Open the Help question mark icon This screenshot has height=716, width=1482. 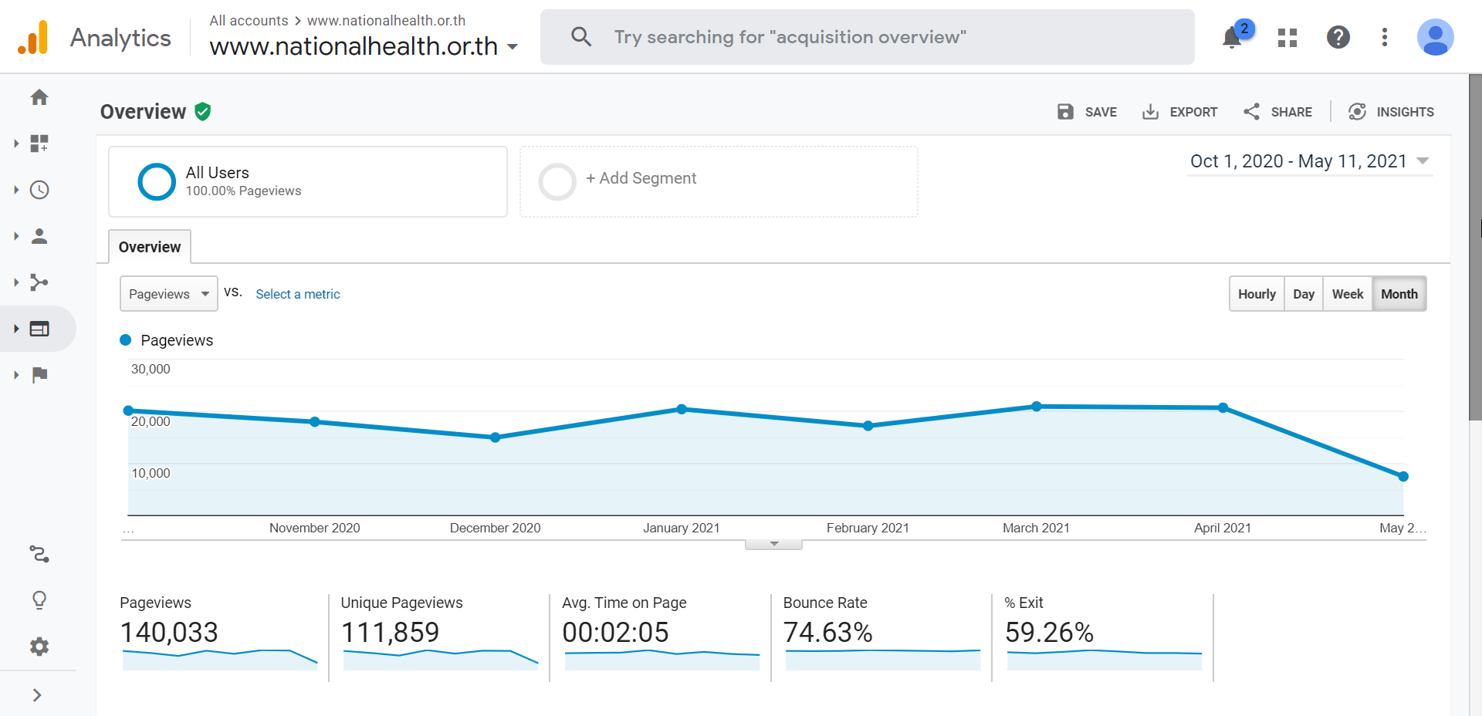pos(1338,37)
